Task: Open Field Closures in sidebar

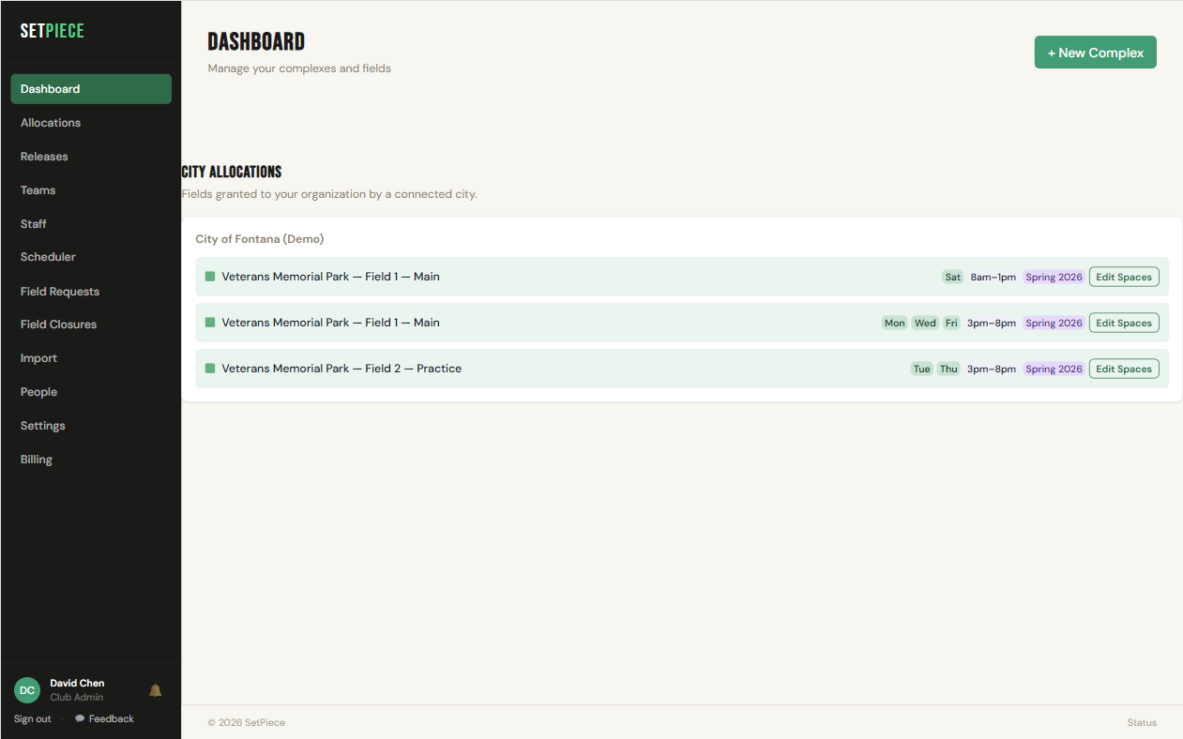Action: [x=91, y=324]
